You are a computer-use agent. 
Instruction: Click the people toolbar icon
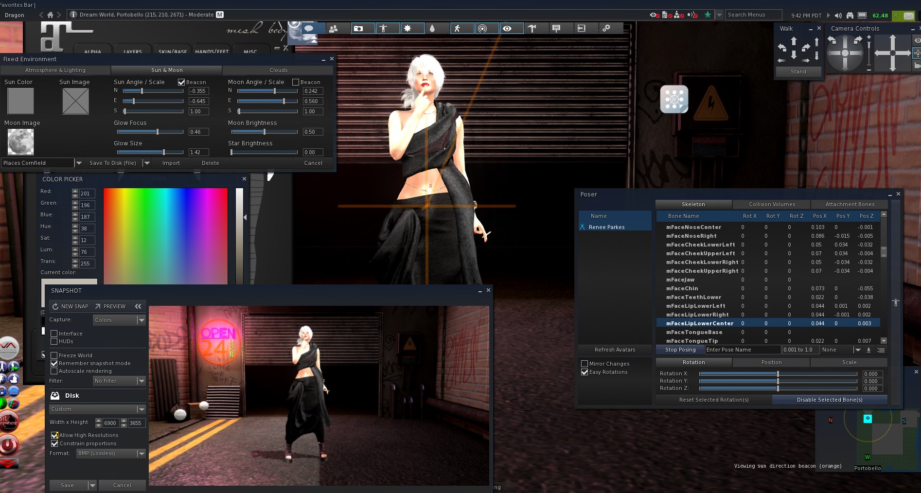(334, 29)
